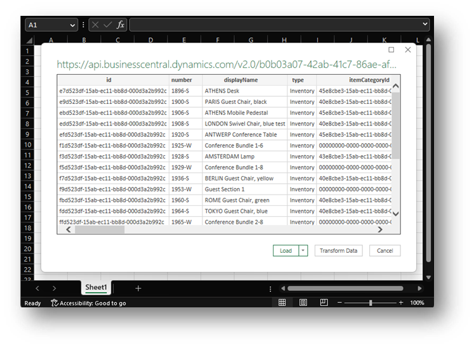Click next sheet navigation arrow
This screenshot has width=474, height=346.
[x=54, y=288]
